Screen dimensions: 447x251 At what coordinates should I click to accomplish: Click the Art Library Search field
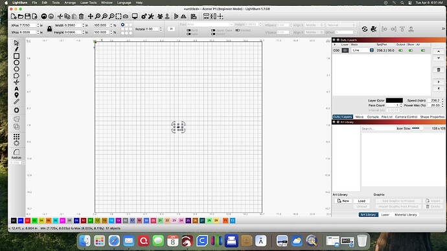pos(378,129)
